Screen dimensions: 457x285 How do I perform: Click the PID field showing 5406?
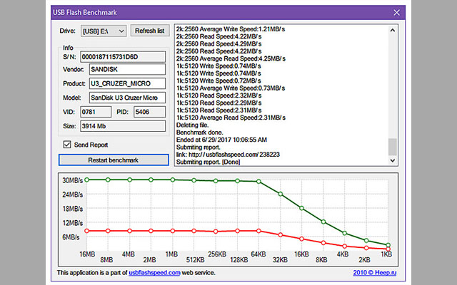tap(150, 112)
